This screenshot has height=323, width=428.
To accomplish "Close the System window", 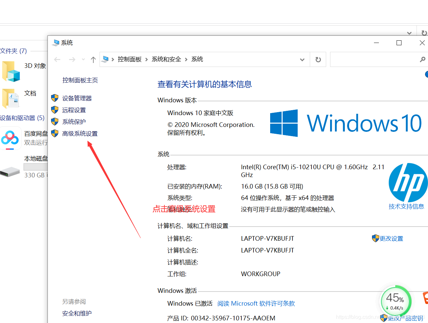I will click(422, 43).
